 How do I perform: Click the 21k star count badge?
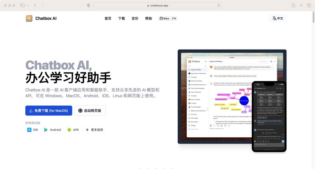[174, 18]
